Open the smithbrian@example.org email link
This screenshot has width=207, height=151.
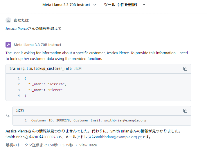tap(116, 137)
